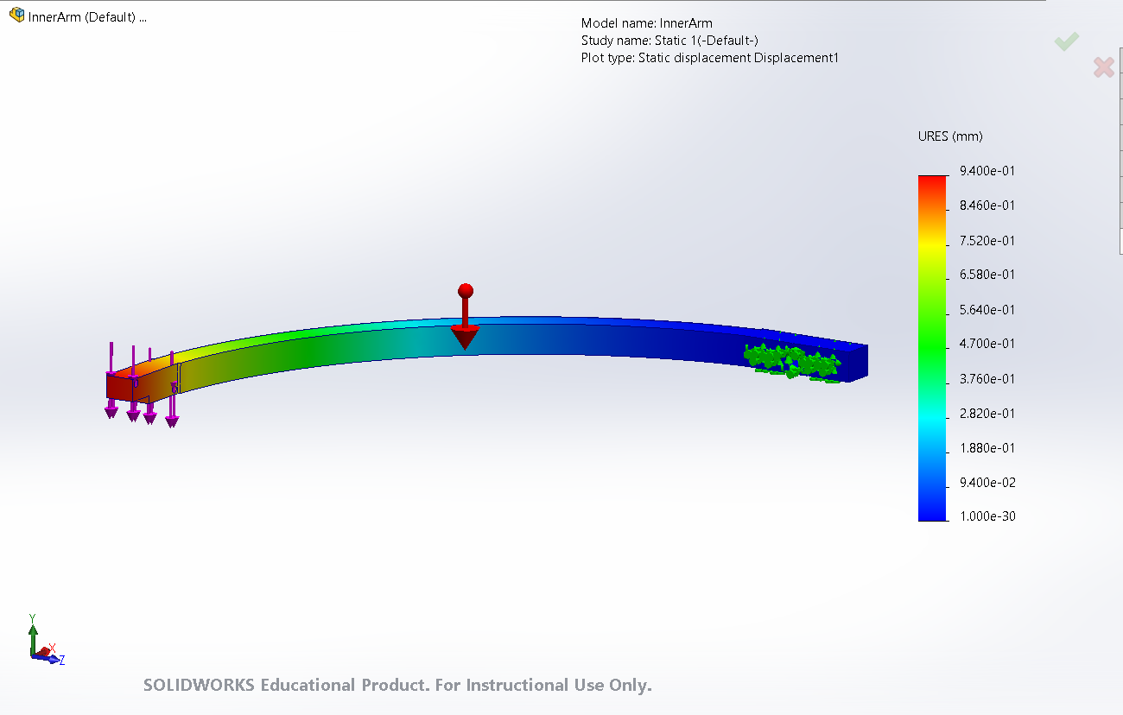Viewport: 1123px width, 715px height.
Task: Select the InnerArm (Default) tree item label
Action: [x=87, y=17]
